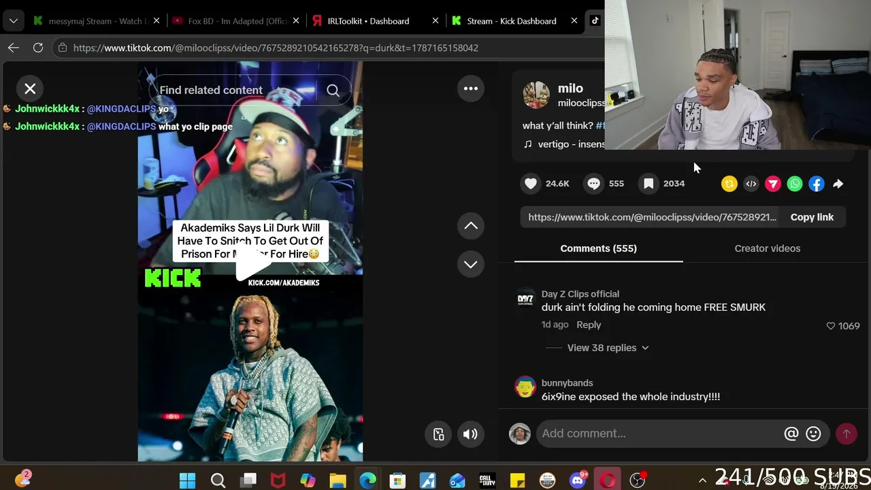
Task: Mute the video with speaker icon
Action: [470, 434]
